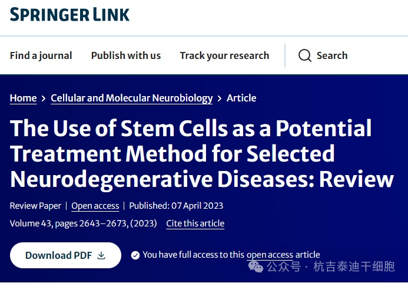The image size is (408, 283).
Task: Click the Search button label
Action: (332, 55)
